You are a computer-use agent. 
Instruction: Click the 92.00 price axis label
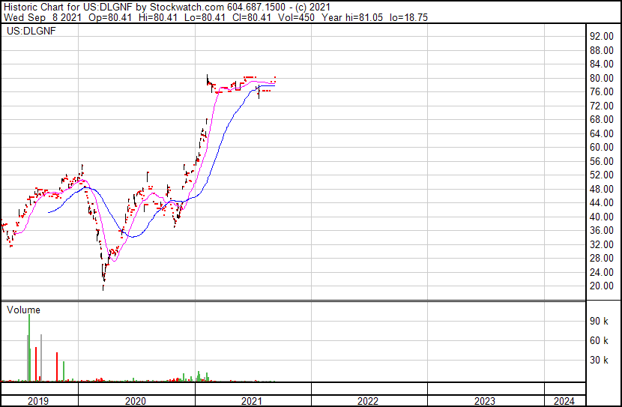tap(601, 36)
